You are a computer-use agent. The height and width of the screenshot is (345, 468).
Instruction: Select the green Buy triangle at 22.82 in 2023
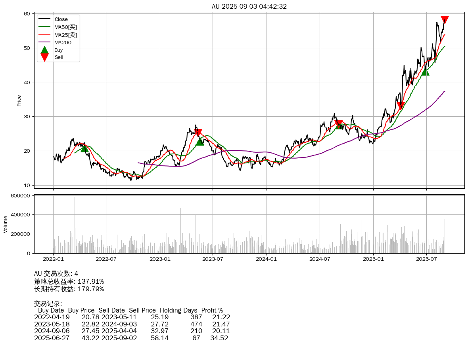(x=200, y=141)
